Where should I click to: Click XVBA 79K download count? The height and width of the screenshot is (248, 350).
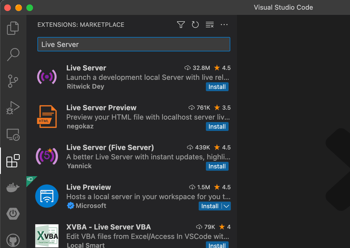[x=206, y=227]
